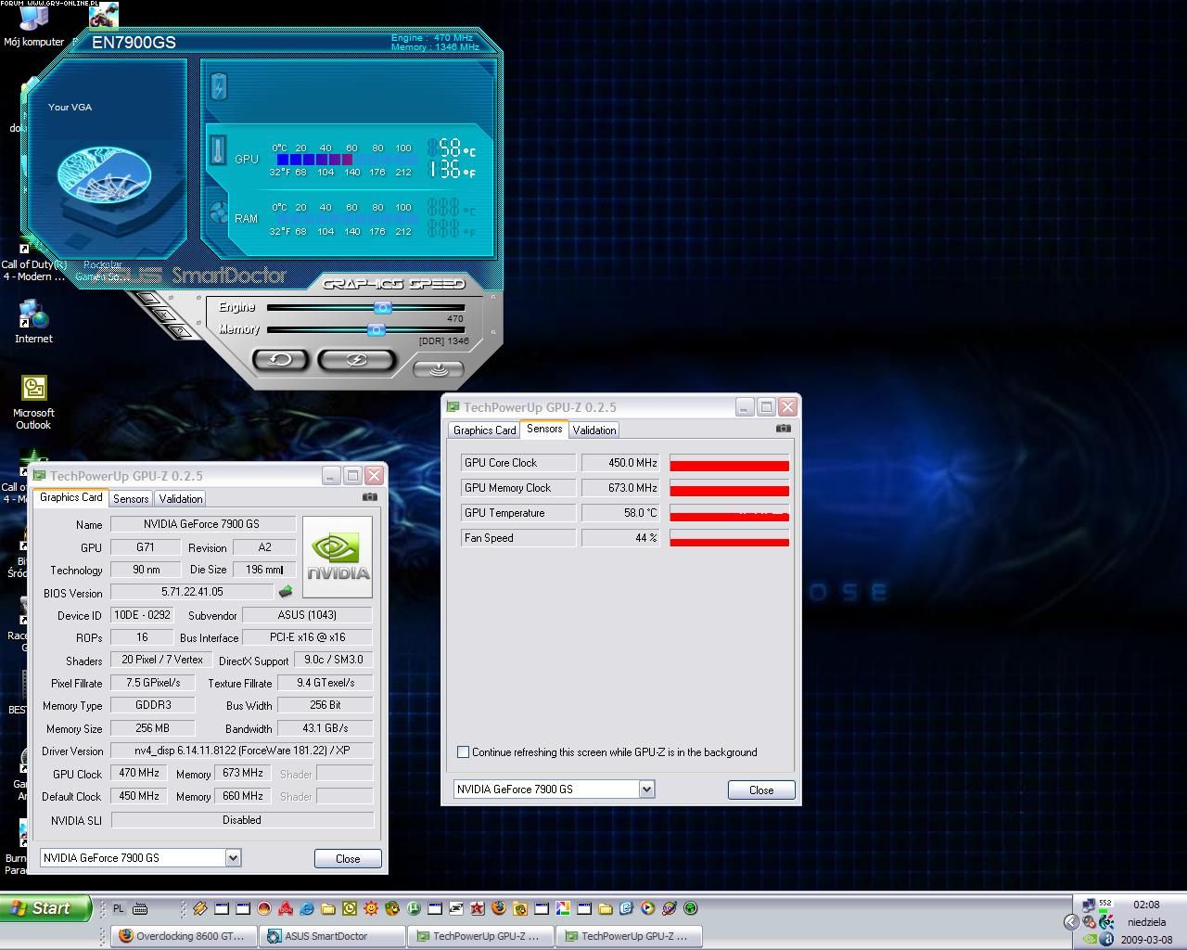
Task: Open GPU selector dropdown in Graphics Card window
Action: [x=234, y=858]
